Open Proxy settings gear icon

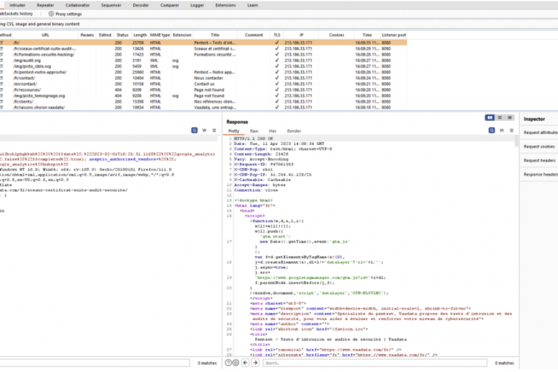coord(51,14)
